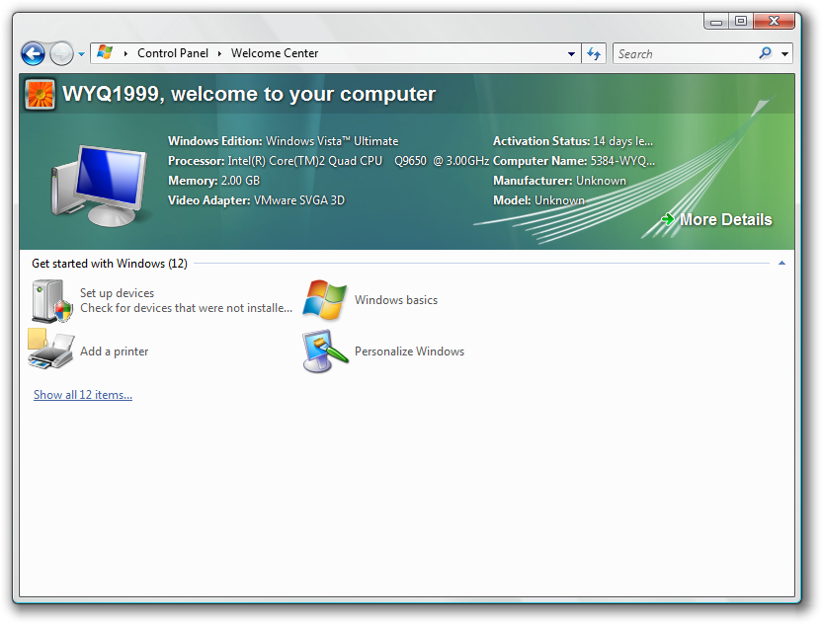Expand the address bar history dropdown

[571, 54]
